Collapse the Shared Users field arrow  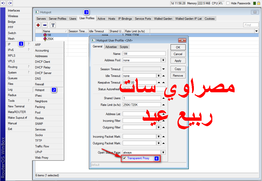click(x=163, y=98)
